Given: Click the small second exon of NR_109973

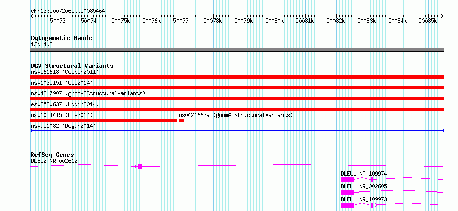Looking at the screenshot, I should [x=372, y=205].
